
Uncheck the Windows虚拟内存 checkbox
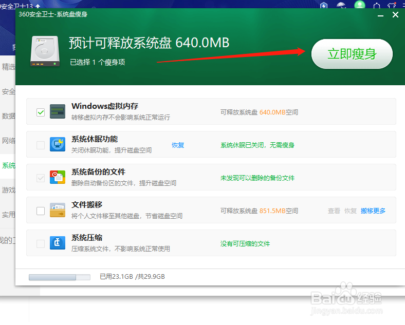click(41, 112)
